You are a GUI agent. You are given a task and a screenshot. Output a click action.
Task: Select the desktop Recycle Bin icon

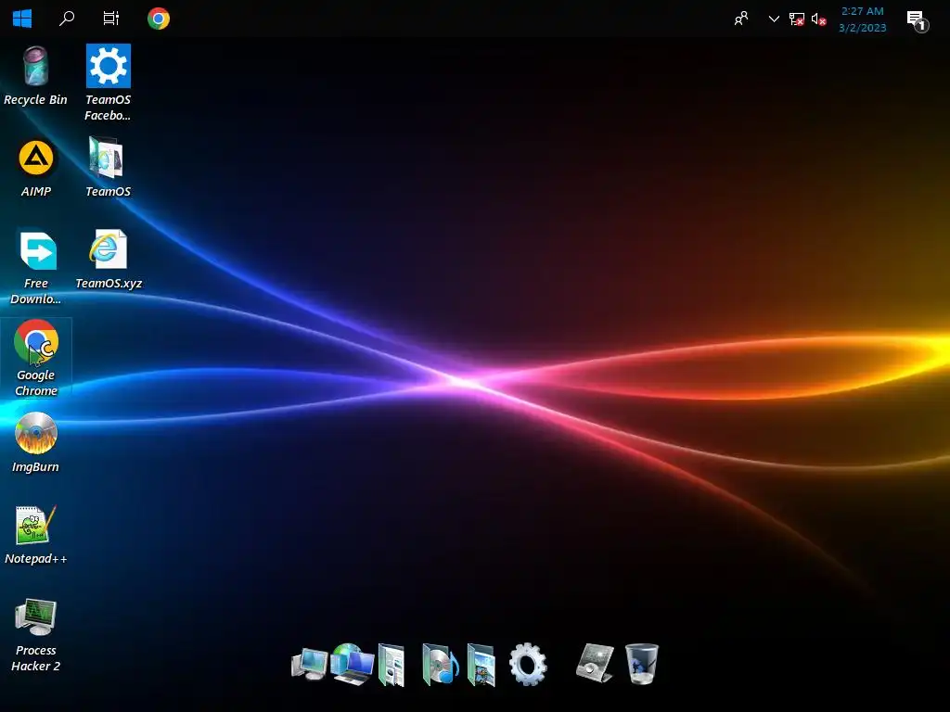coord(36,76)
